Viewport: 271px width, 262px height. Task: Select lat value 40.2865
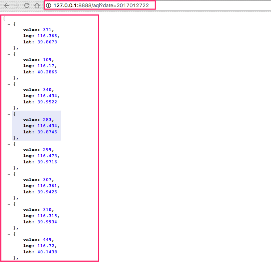tap(47, 72)
